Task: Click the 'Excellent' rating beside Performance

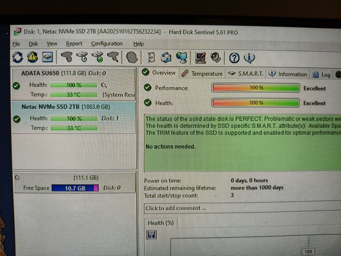Action: (x=315, y=89)
